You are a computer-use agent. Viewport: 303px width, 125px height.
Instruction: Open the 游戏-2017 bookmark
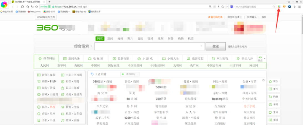coord(49,12)
